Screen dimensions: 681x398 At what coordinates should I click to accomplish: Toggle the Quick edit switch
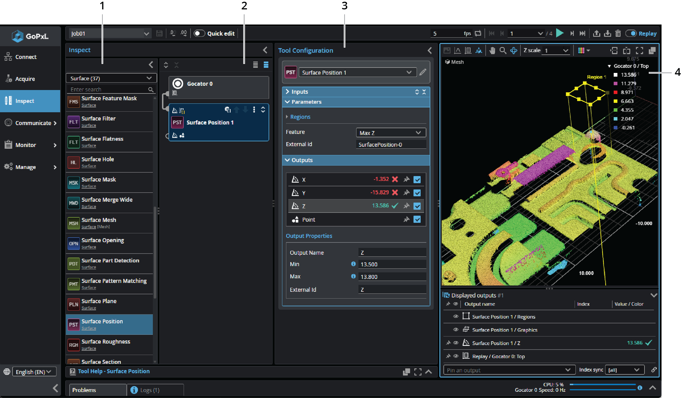click(x=199, y=33)
